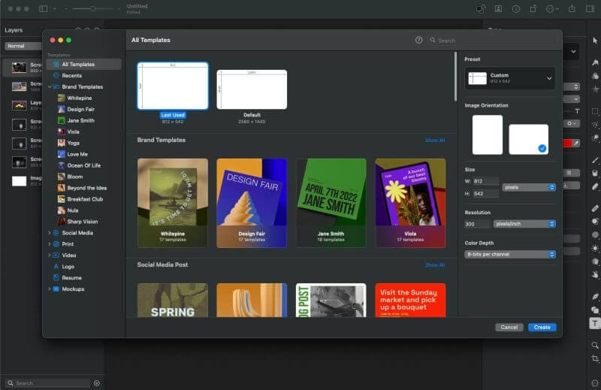Open the 8-bits per channel dropdown
Viewport: 601px width, 390px height.
(510, 254)
